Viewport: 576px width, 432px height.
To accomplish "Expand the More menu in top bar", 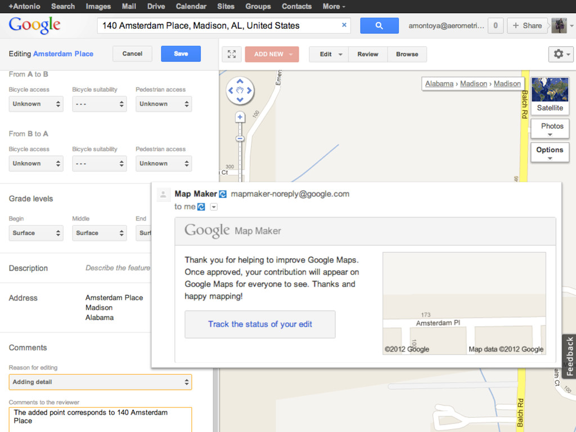I will coord(334,6).
